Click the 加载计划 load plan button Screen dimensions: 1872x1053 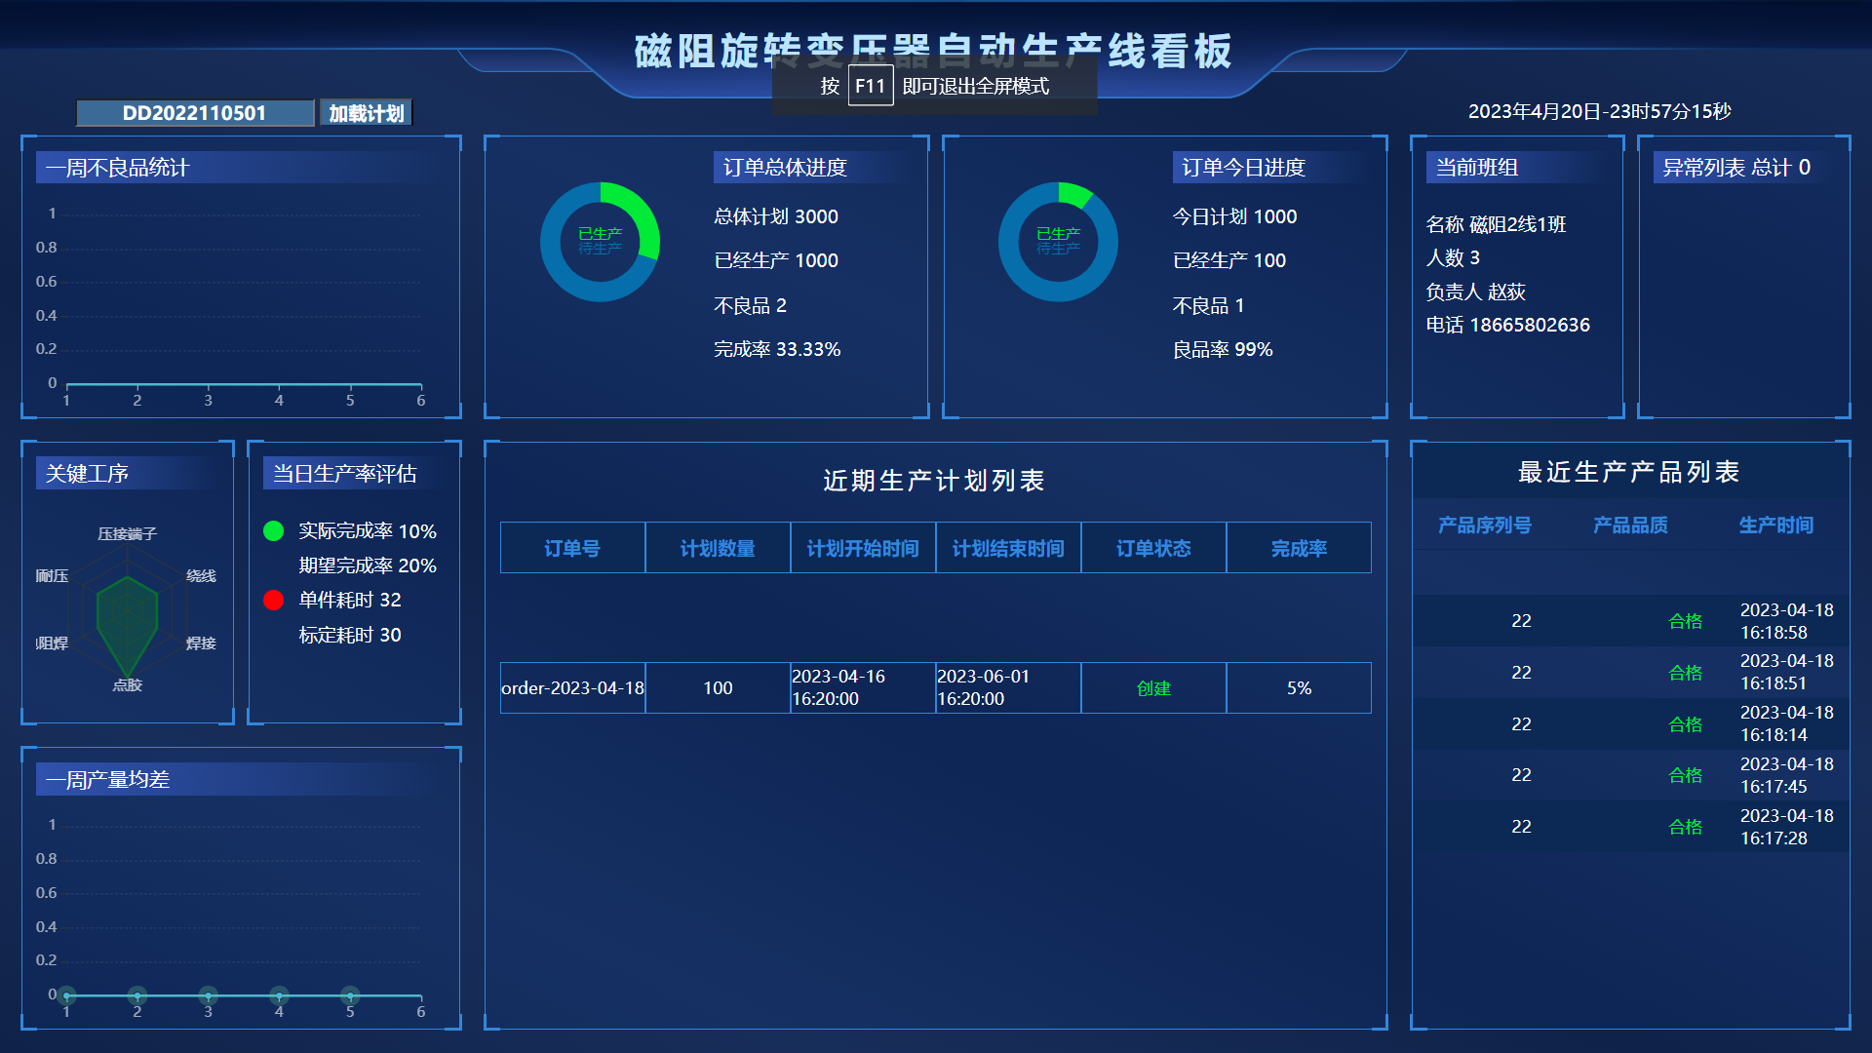click(367, 113)
